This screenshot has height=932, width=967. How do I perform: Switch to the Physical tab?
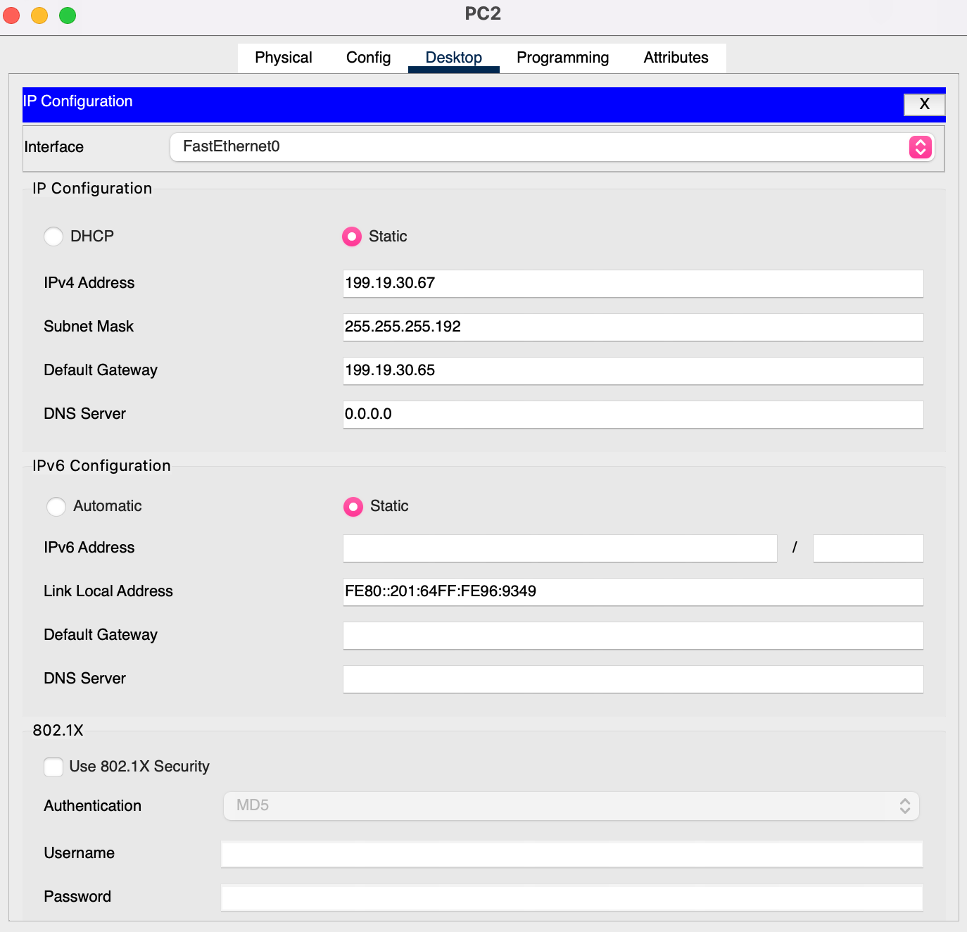tap(284, 58)
